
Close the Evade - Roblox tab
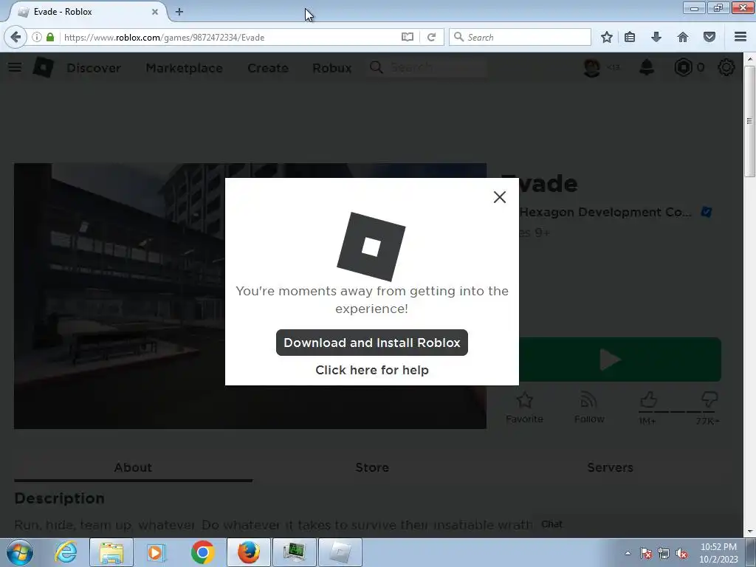coord(155,12)
